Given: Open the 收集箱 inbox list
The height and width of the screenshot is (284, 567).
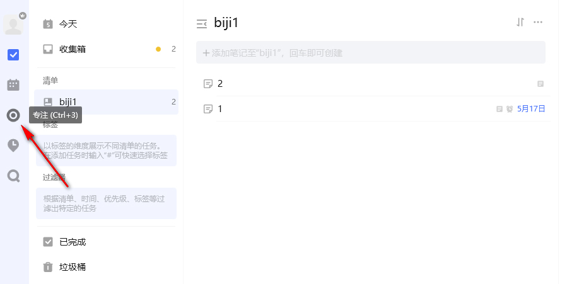Looking at the screenshot, I should [x=107, y=49].
